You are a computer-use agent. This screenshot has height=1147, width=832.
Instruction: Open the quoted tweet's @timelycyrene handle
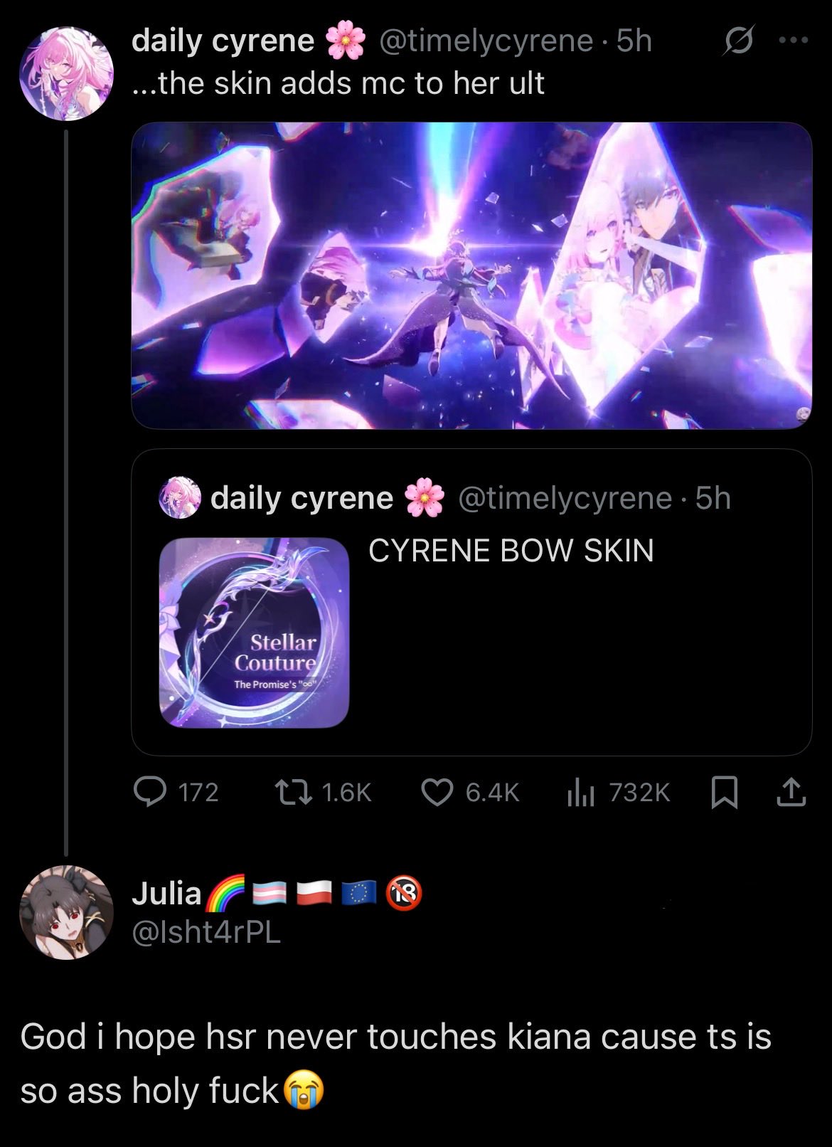pos(565,498)
